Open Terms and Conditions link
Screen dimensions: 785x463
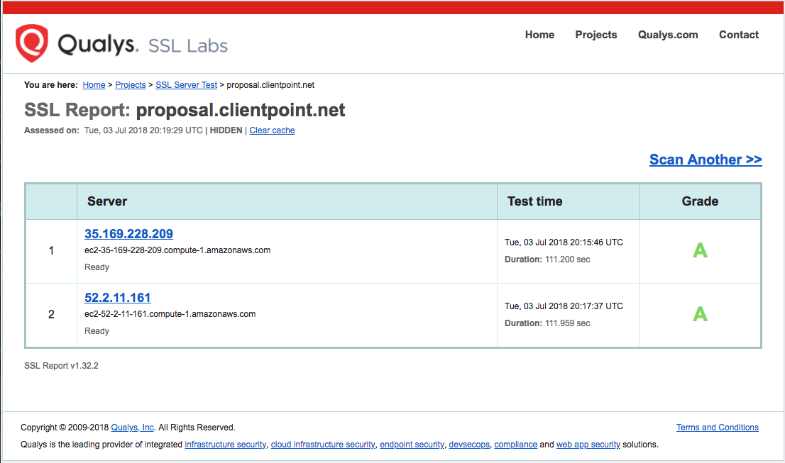point(717,428)
